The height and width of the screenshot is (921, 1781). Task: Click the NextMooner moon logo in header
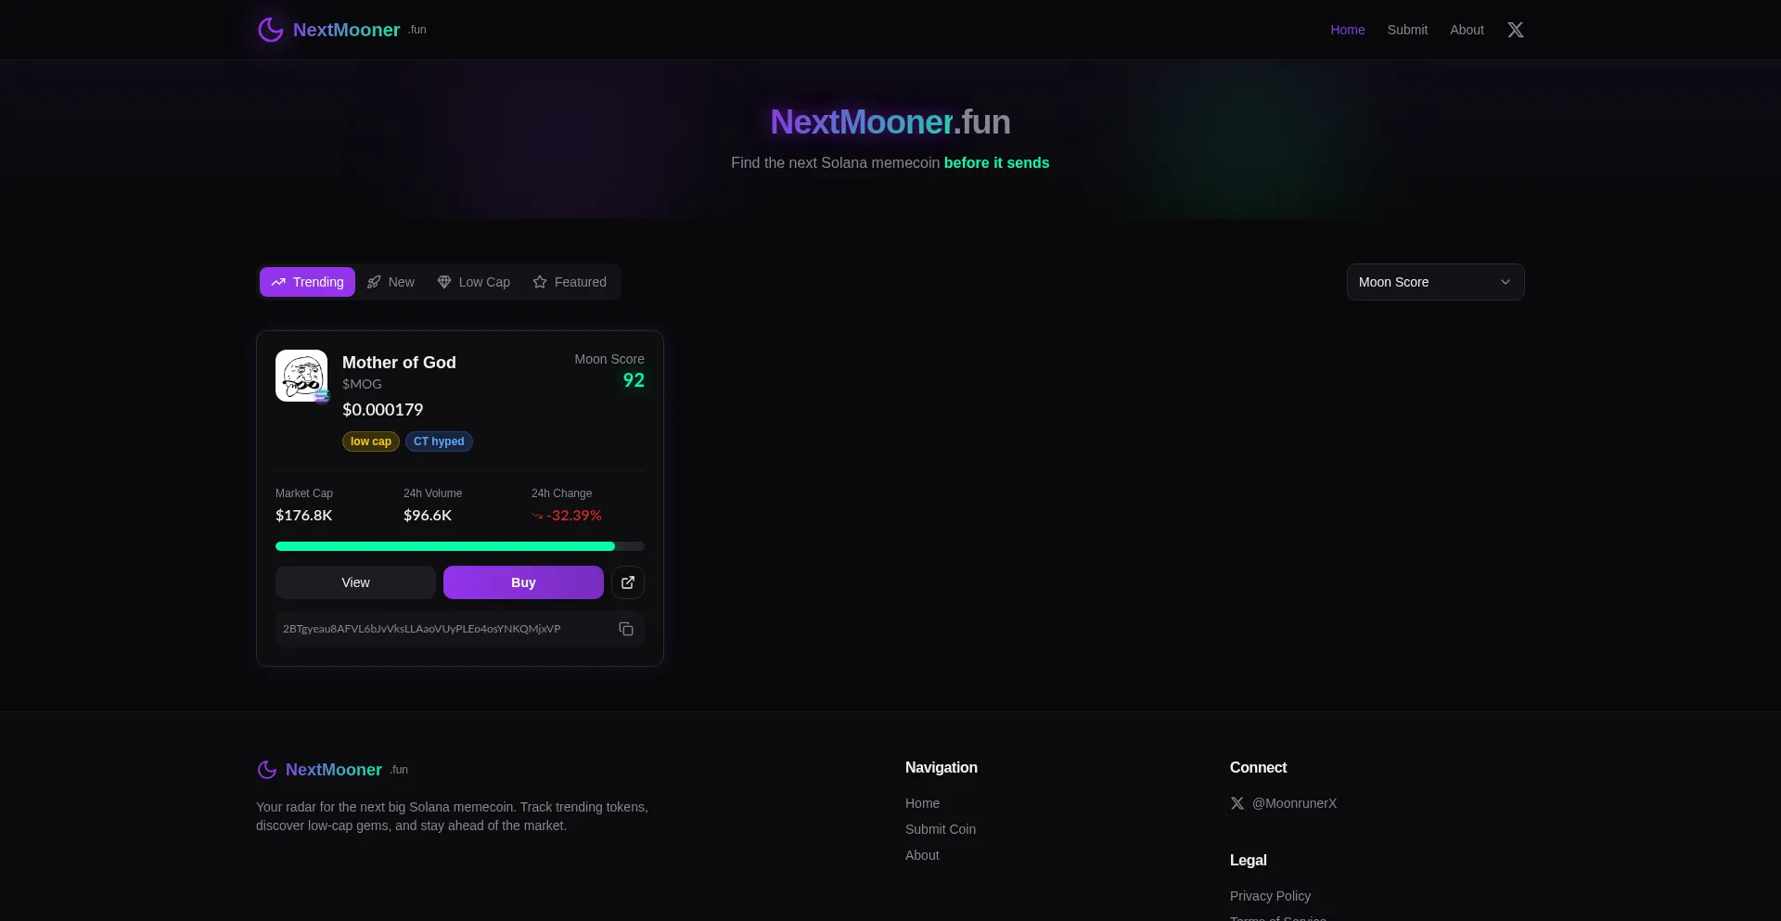point(270,30)
